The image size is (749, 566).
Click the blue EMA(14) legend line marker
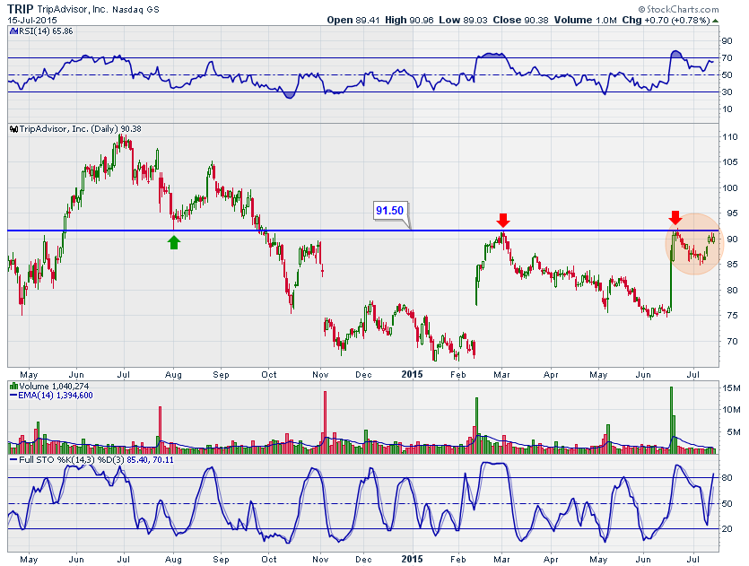point(13,396)
